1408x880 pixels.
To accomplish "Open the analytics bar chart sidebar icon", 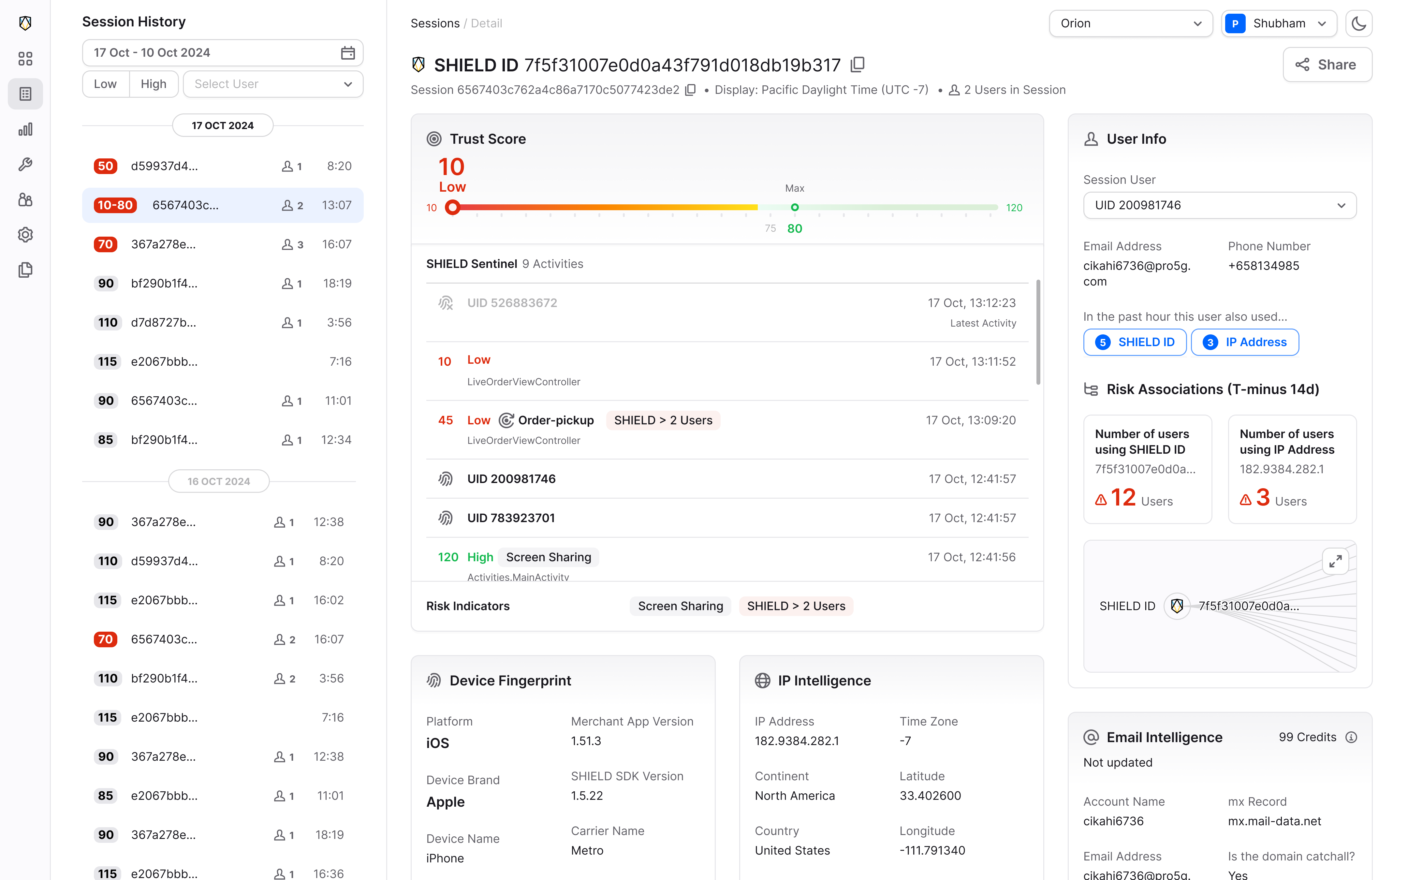I will tap(25, 129).
